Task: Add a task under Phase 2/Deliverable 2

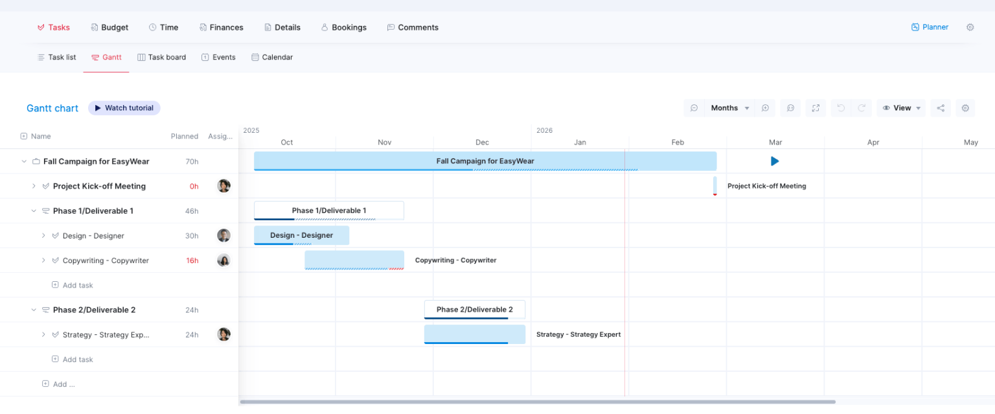Action: click(x=73, y=359)
